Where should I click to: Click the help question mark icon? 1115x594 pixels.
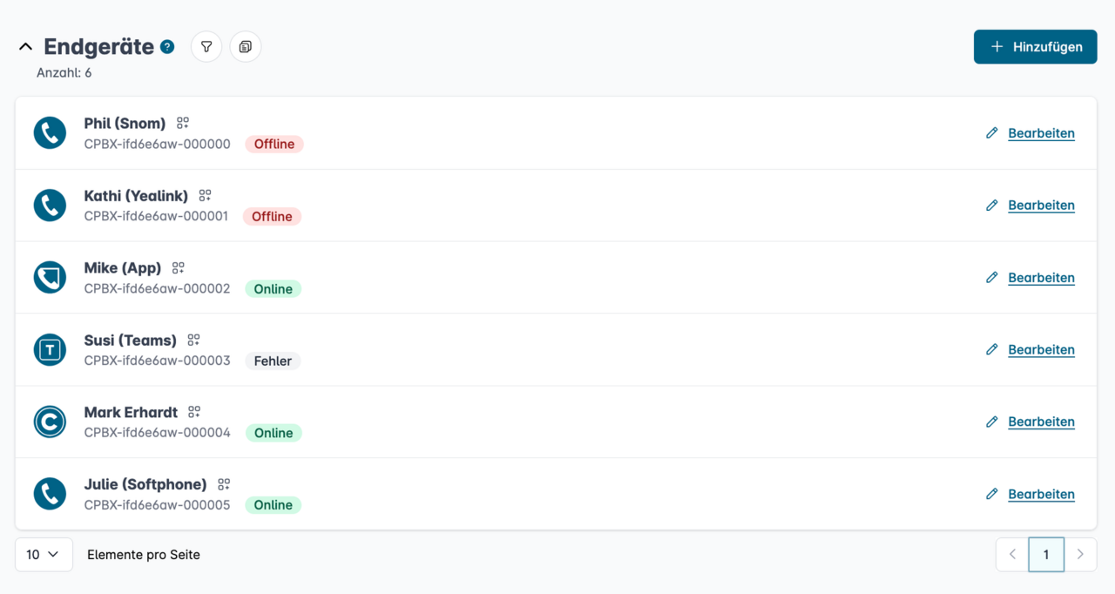point(167,47)
